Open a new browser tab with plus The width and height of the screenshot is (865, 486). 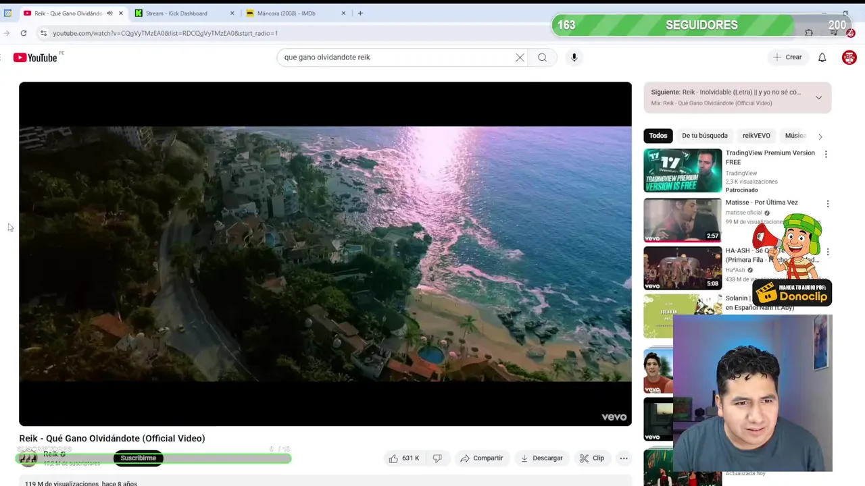tap(360, 13)
